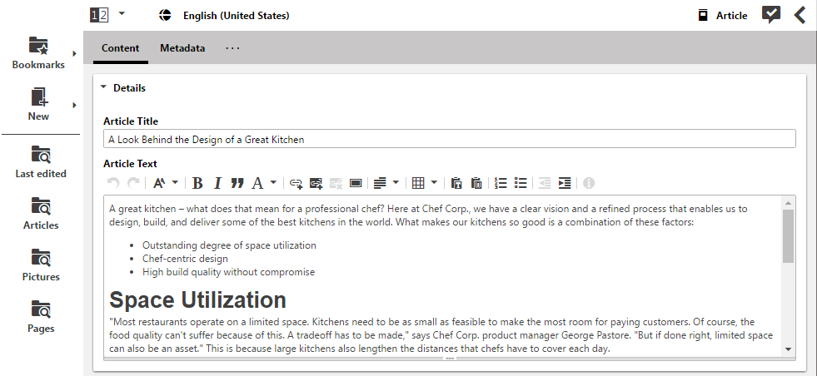Screen dimensions: 817x376
Task: Insert an internal content link
Action: coord(316,183)
